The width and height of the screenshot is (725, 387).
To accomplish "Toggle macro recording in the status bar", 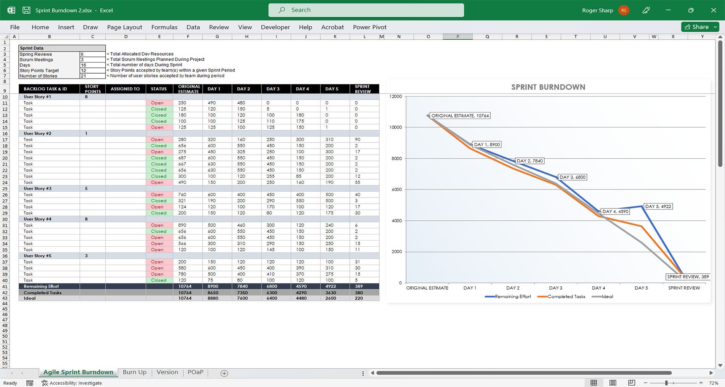I will click(x=30, y=383).
